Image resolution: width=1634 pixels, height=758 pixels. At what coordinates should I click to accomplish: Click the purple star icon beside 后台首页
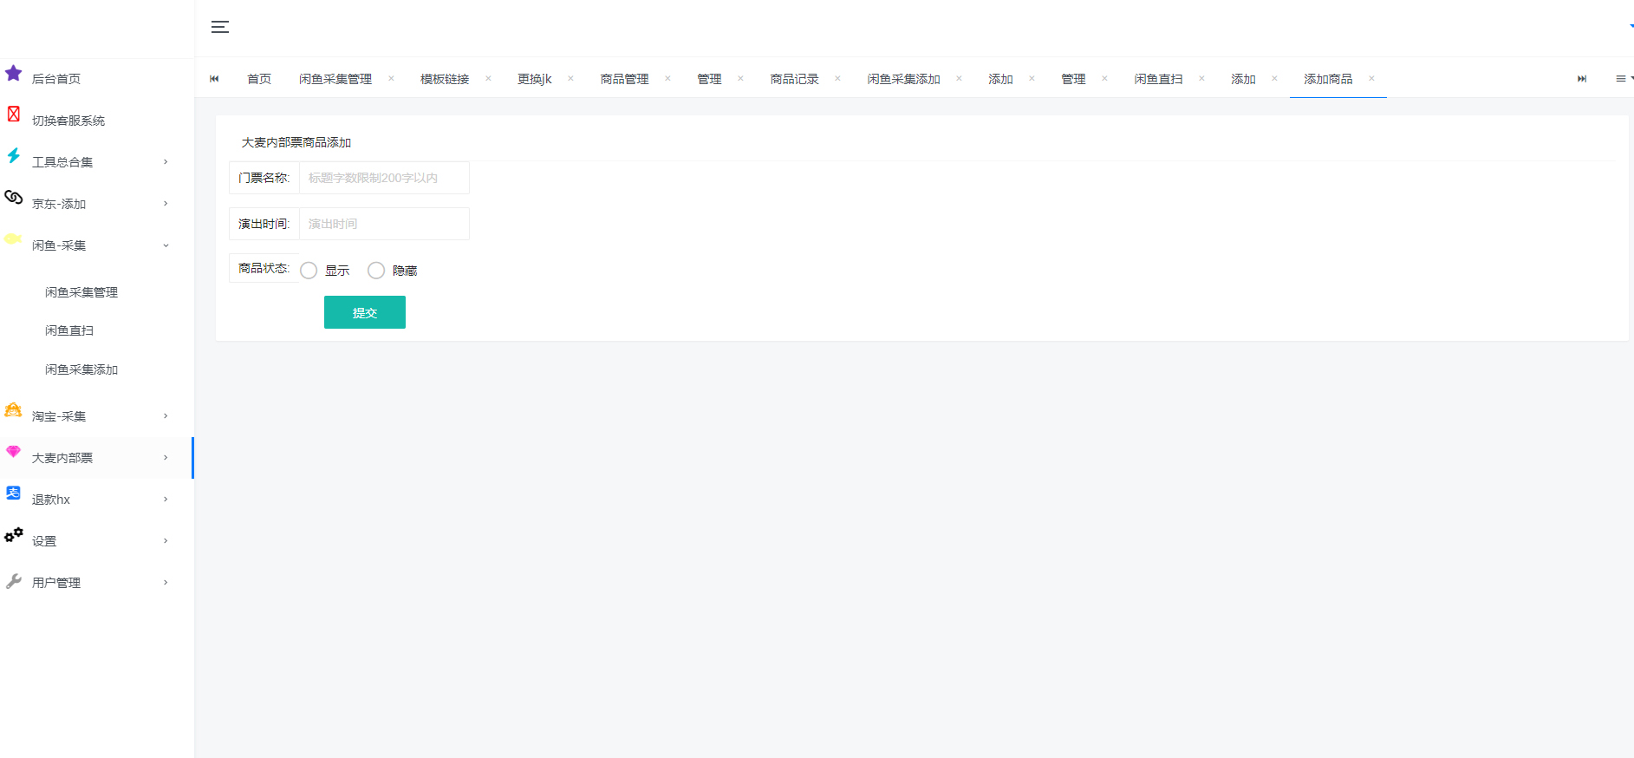tap(13, 73)
